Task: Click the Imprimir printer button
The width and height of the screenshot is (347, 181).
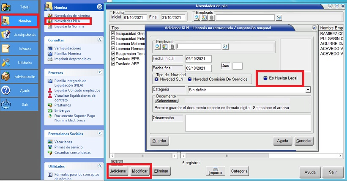Action: 216,171
